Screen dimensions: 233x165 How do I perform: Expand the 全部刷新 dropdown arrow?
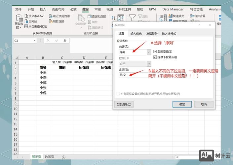click(x=81, y=28)
